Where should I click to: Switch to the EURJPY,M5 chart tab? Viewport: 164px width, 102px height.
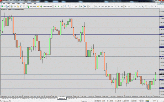34,98
